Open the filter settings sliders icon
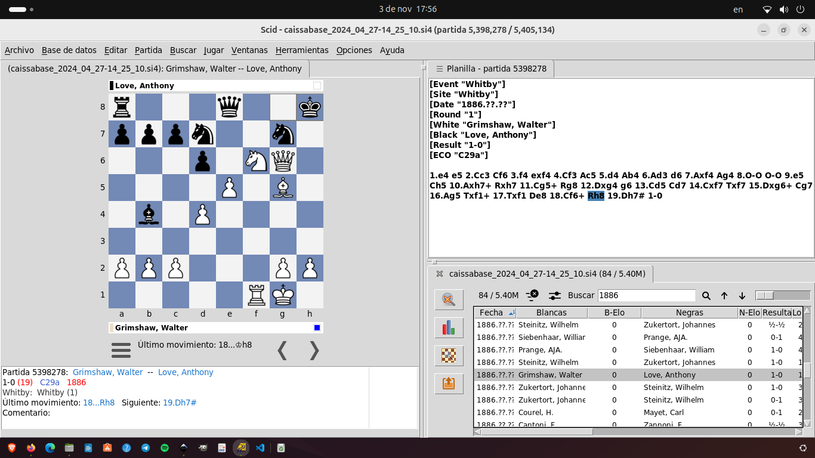Viewport: 815px width, 458px height. [x=555, y=295]
